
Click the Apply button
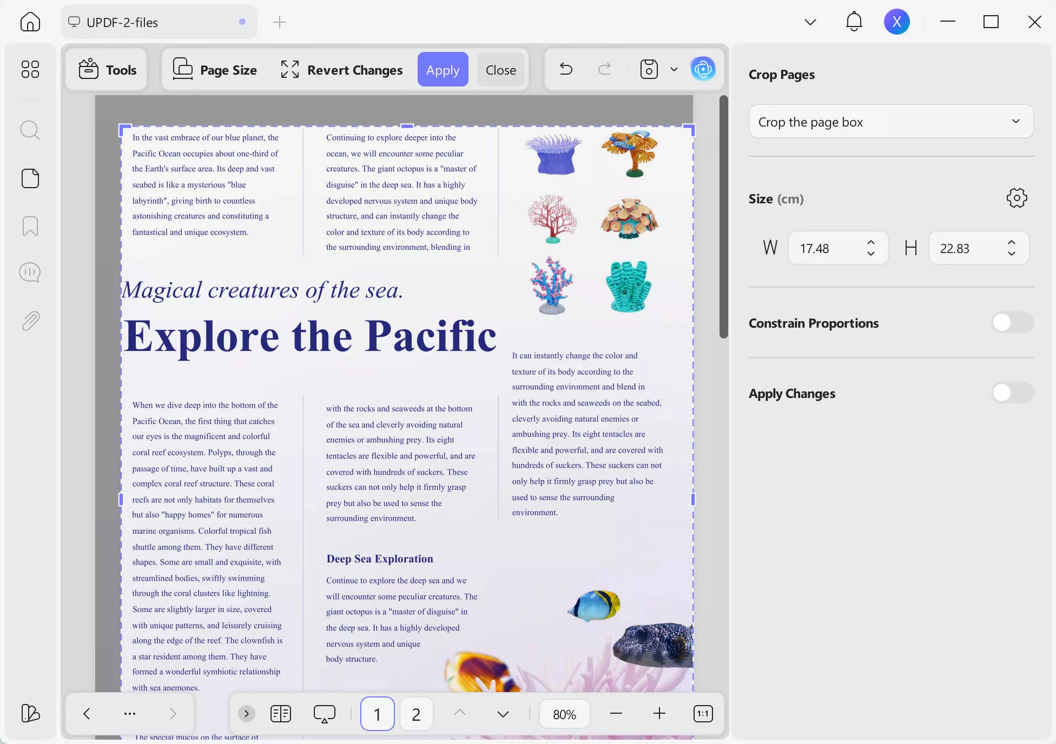point(443,70)
